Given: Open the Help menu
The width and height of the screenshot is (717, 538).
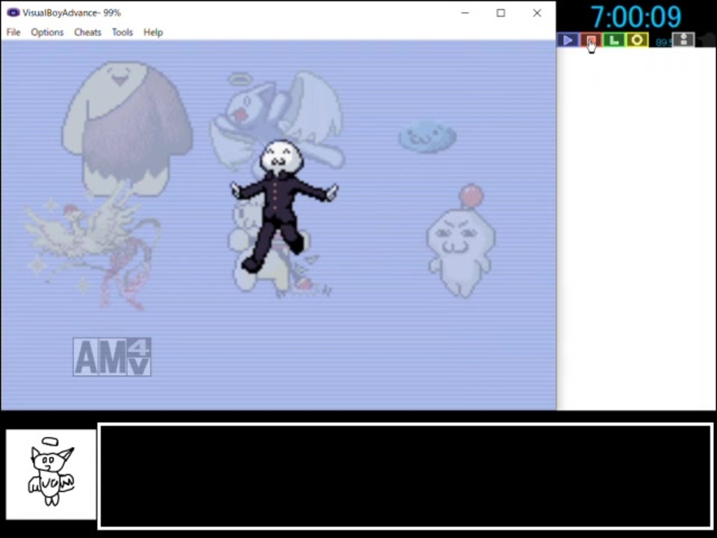Looking at the screenshot, I should [152, 32].
